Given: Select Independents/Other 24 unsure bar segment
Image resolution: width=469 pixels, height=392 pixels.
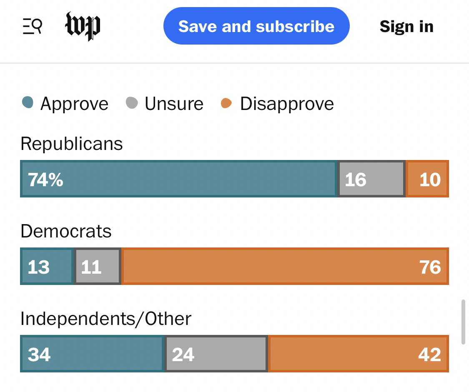Looking at the screenshot, I should point(216,354).
